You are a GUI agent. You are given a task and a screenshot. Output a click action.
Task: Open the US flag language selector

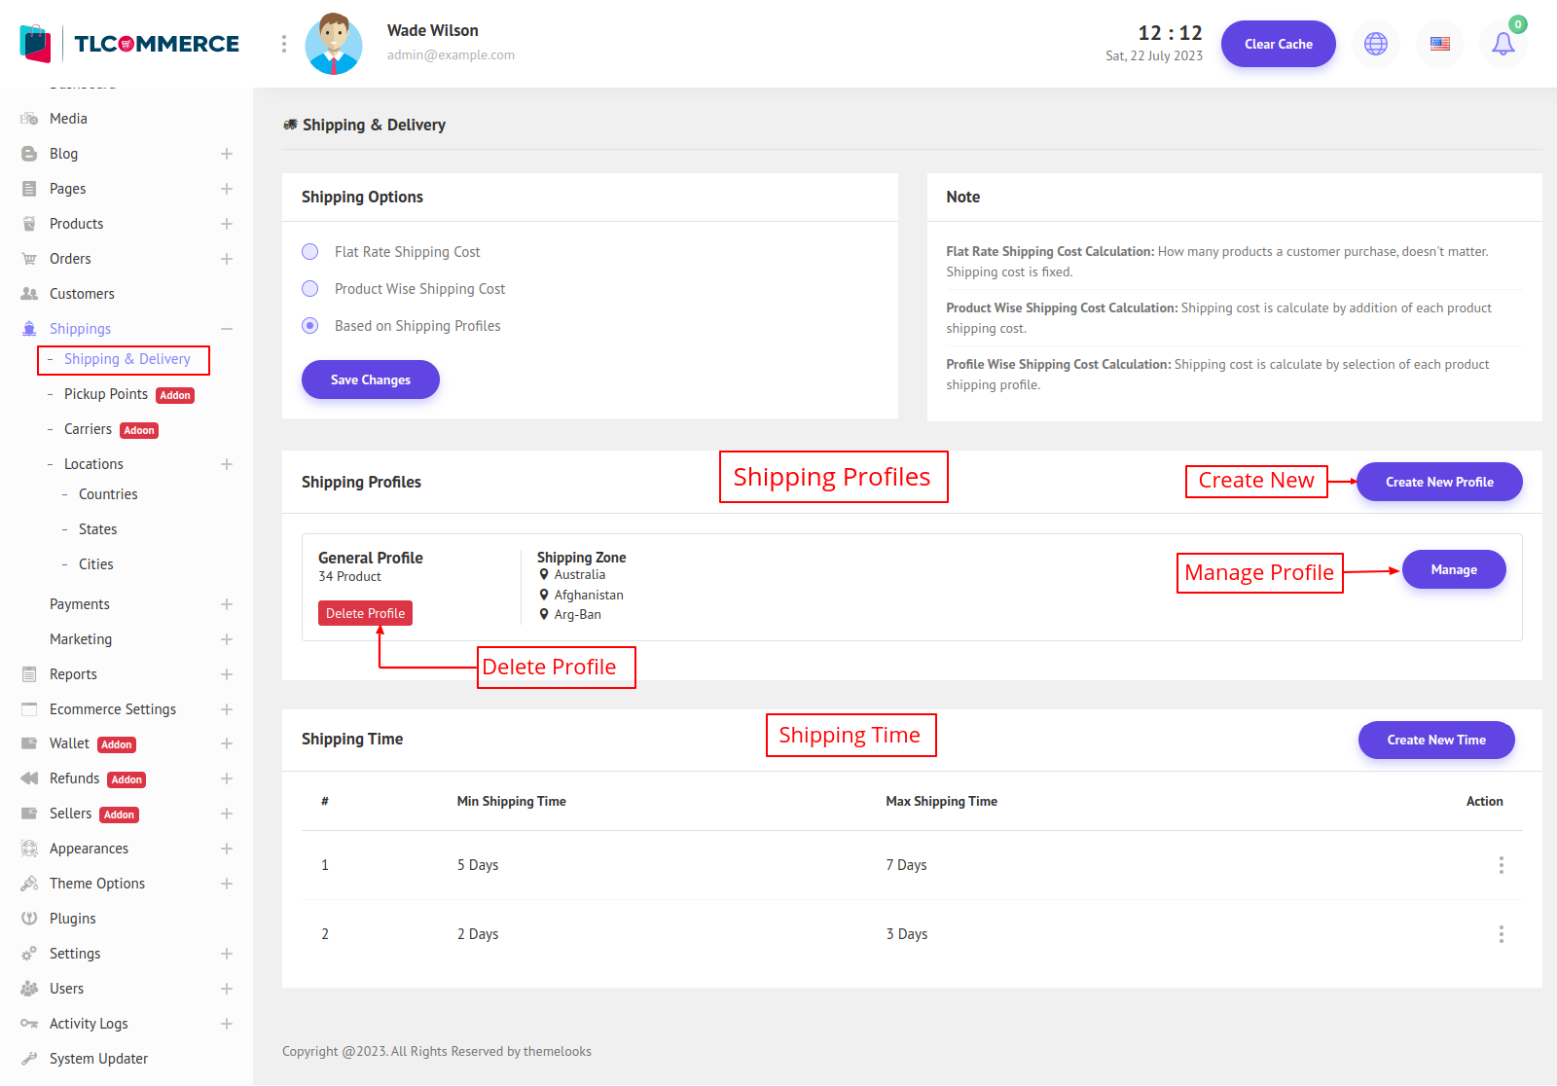pos(1439,44)
